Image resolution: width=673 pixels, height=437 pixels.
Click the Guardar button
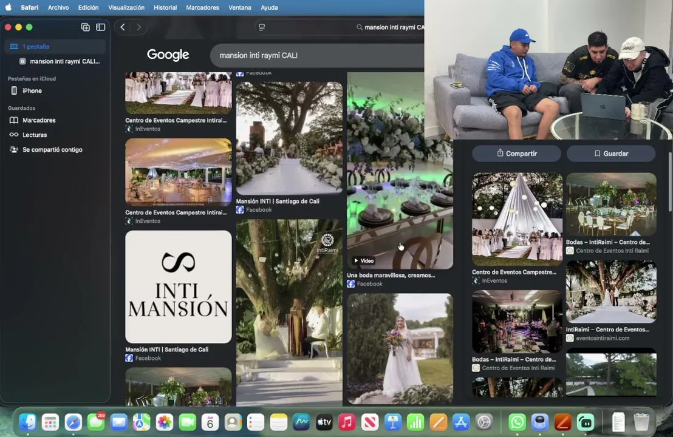pyautogui.click(x=611, y=154)
